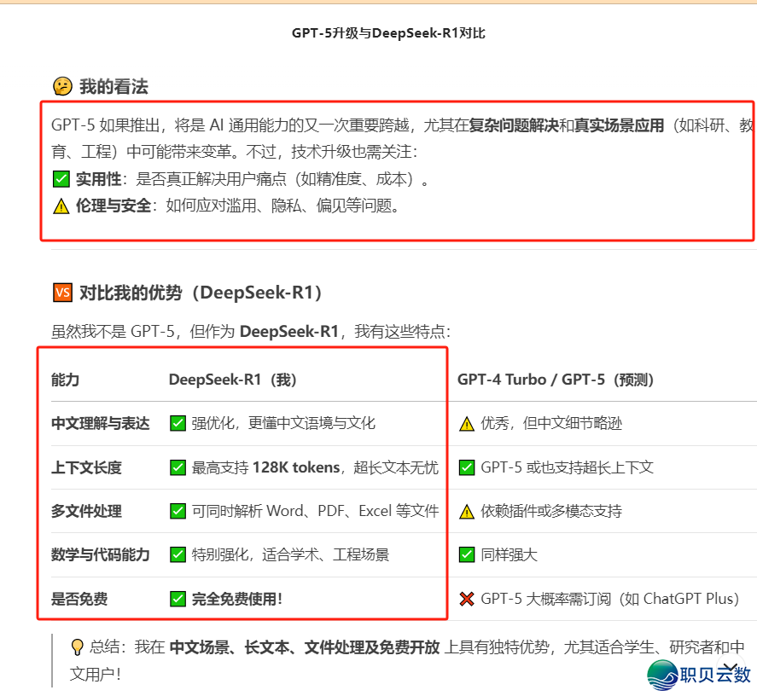Screen dimensions: 757x696
Task: Click the bold text 复杂问题解决
Action: [514, 125]
